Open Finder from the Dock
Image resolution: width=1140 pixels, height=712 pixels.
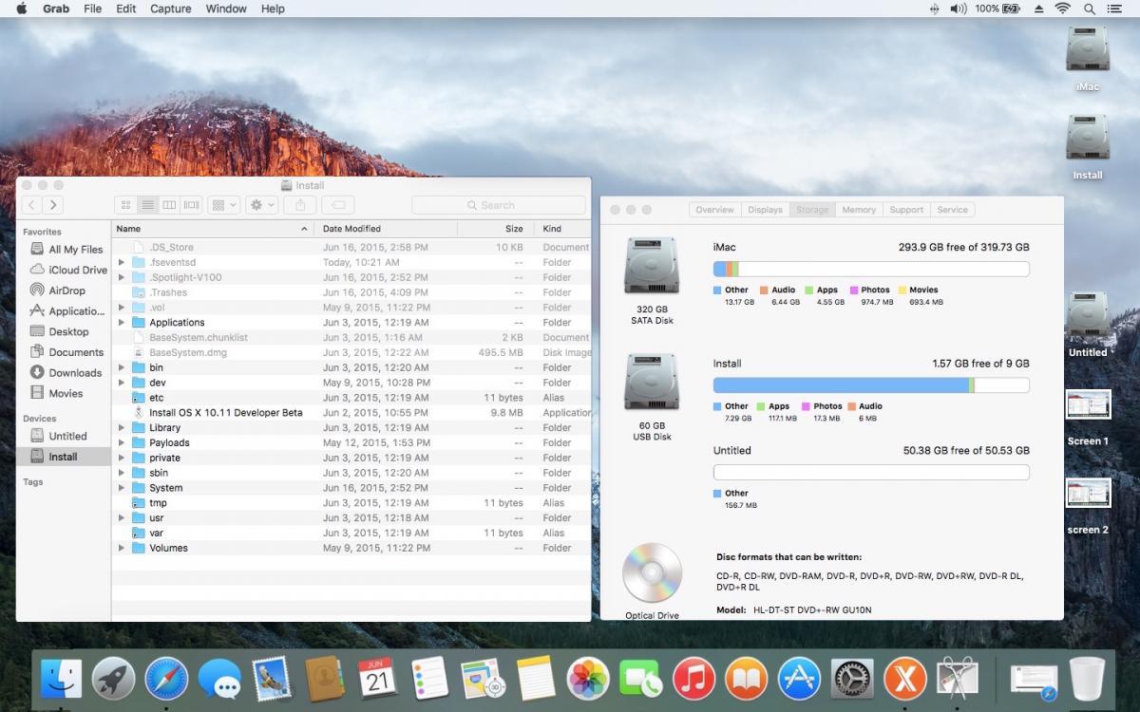(x=61, y=679)
